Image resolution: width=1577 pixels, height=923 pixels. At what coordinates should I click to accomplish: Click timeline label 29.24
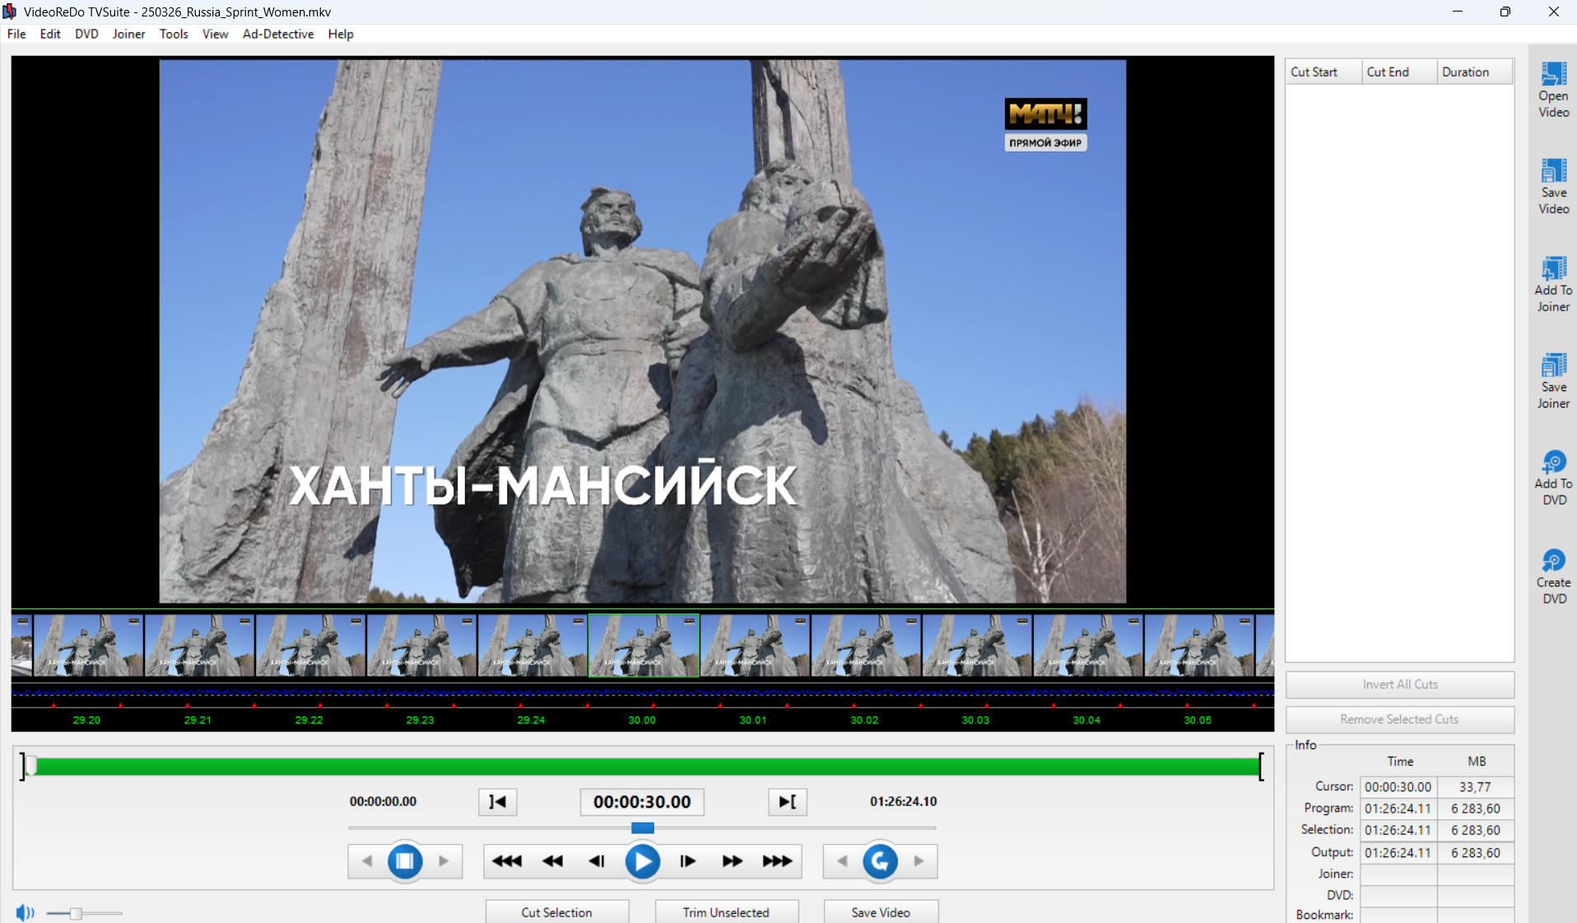pyautogui.click(x=531, y=720)
